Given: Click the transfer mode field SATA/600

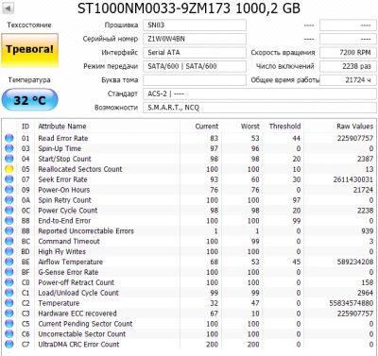Looking at the screenshot, I should pos(195,66).
